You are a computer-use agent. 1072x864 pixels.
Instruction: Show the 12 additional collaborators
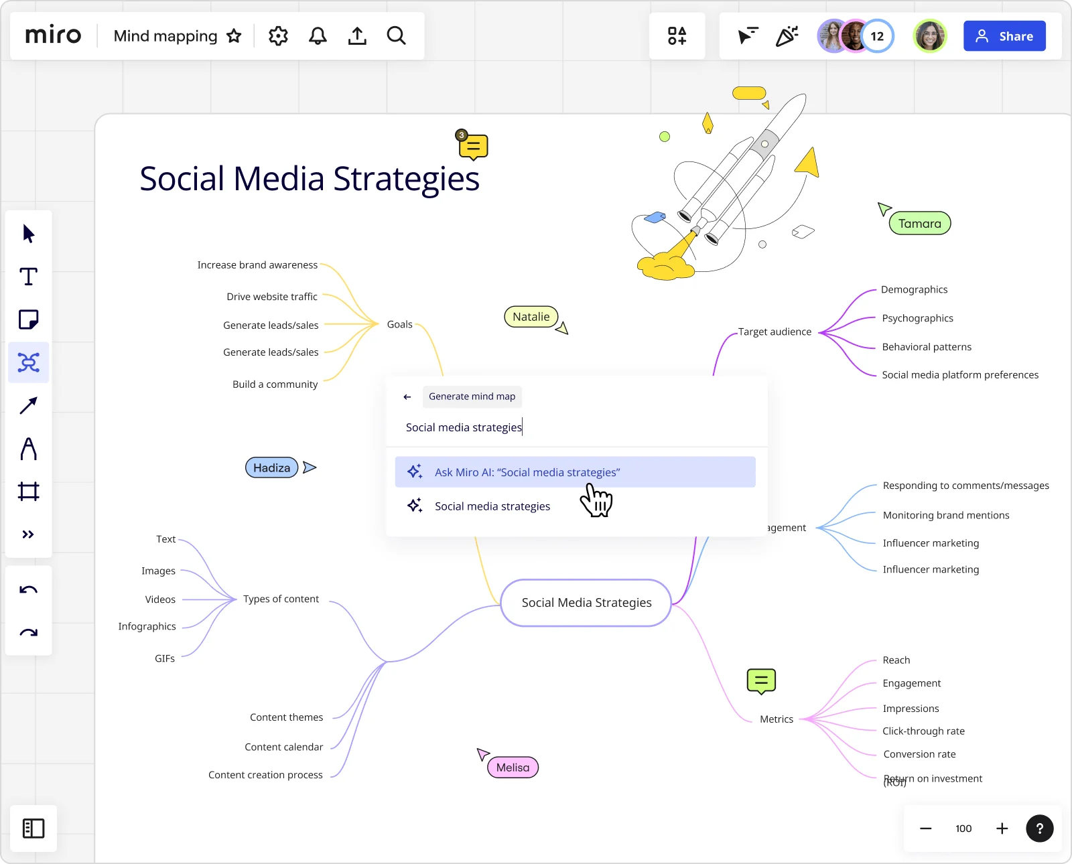click(x=877, y=36)
